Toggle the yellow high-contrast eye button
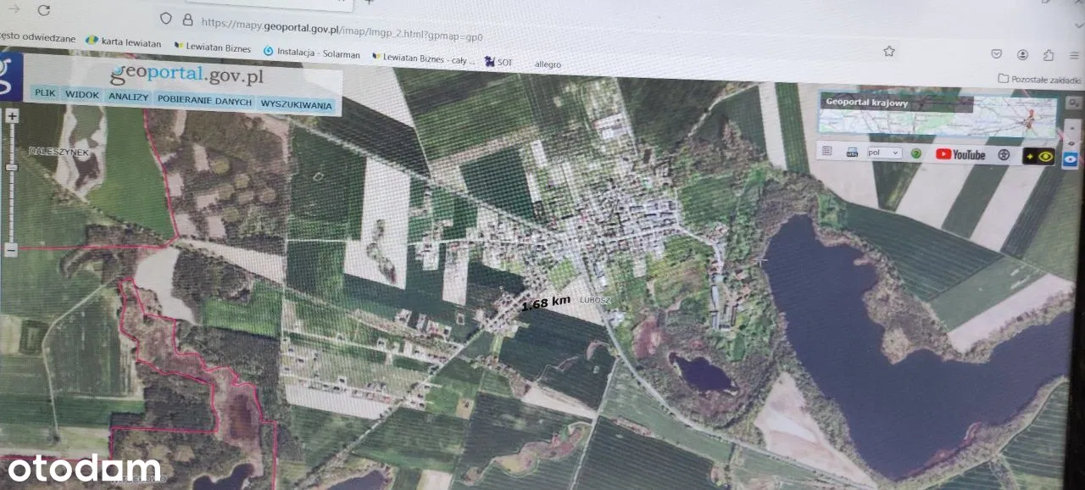Viewport: 1085px width, 490px height. coord(1039,157)
